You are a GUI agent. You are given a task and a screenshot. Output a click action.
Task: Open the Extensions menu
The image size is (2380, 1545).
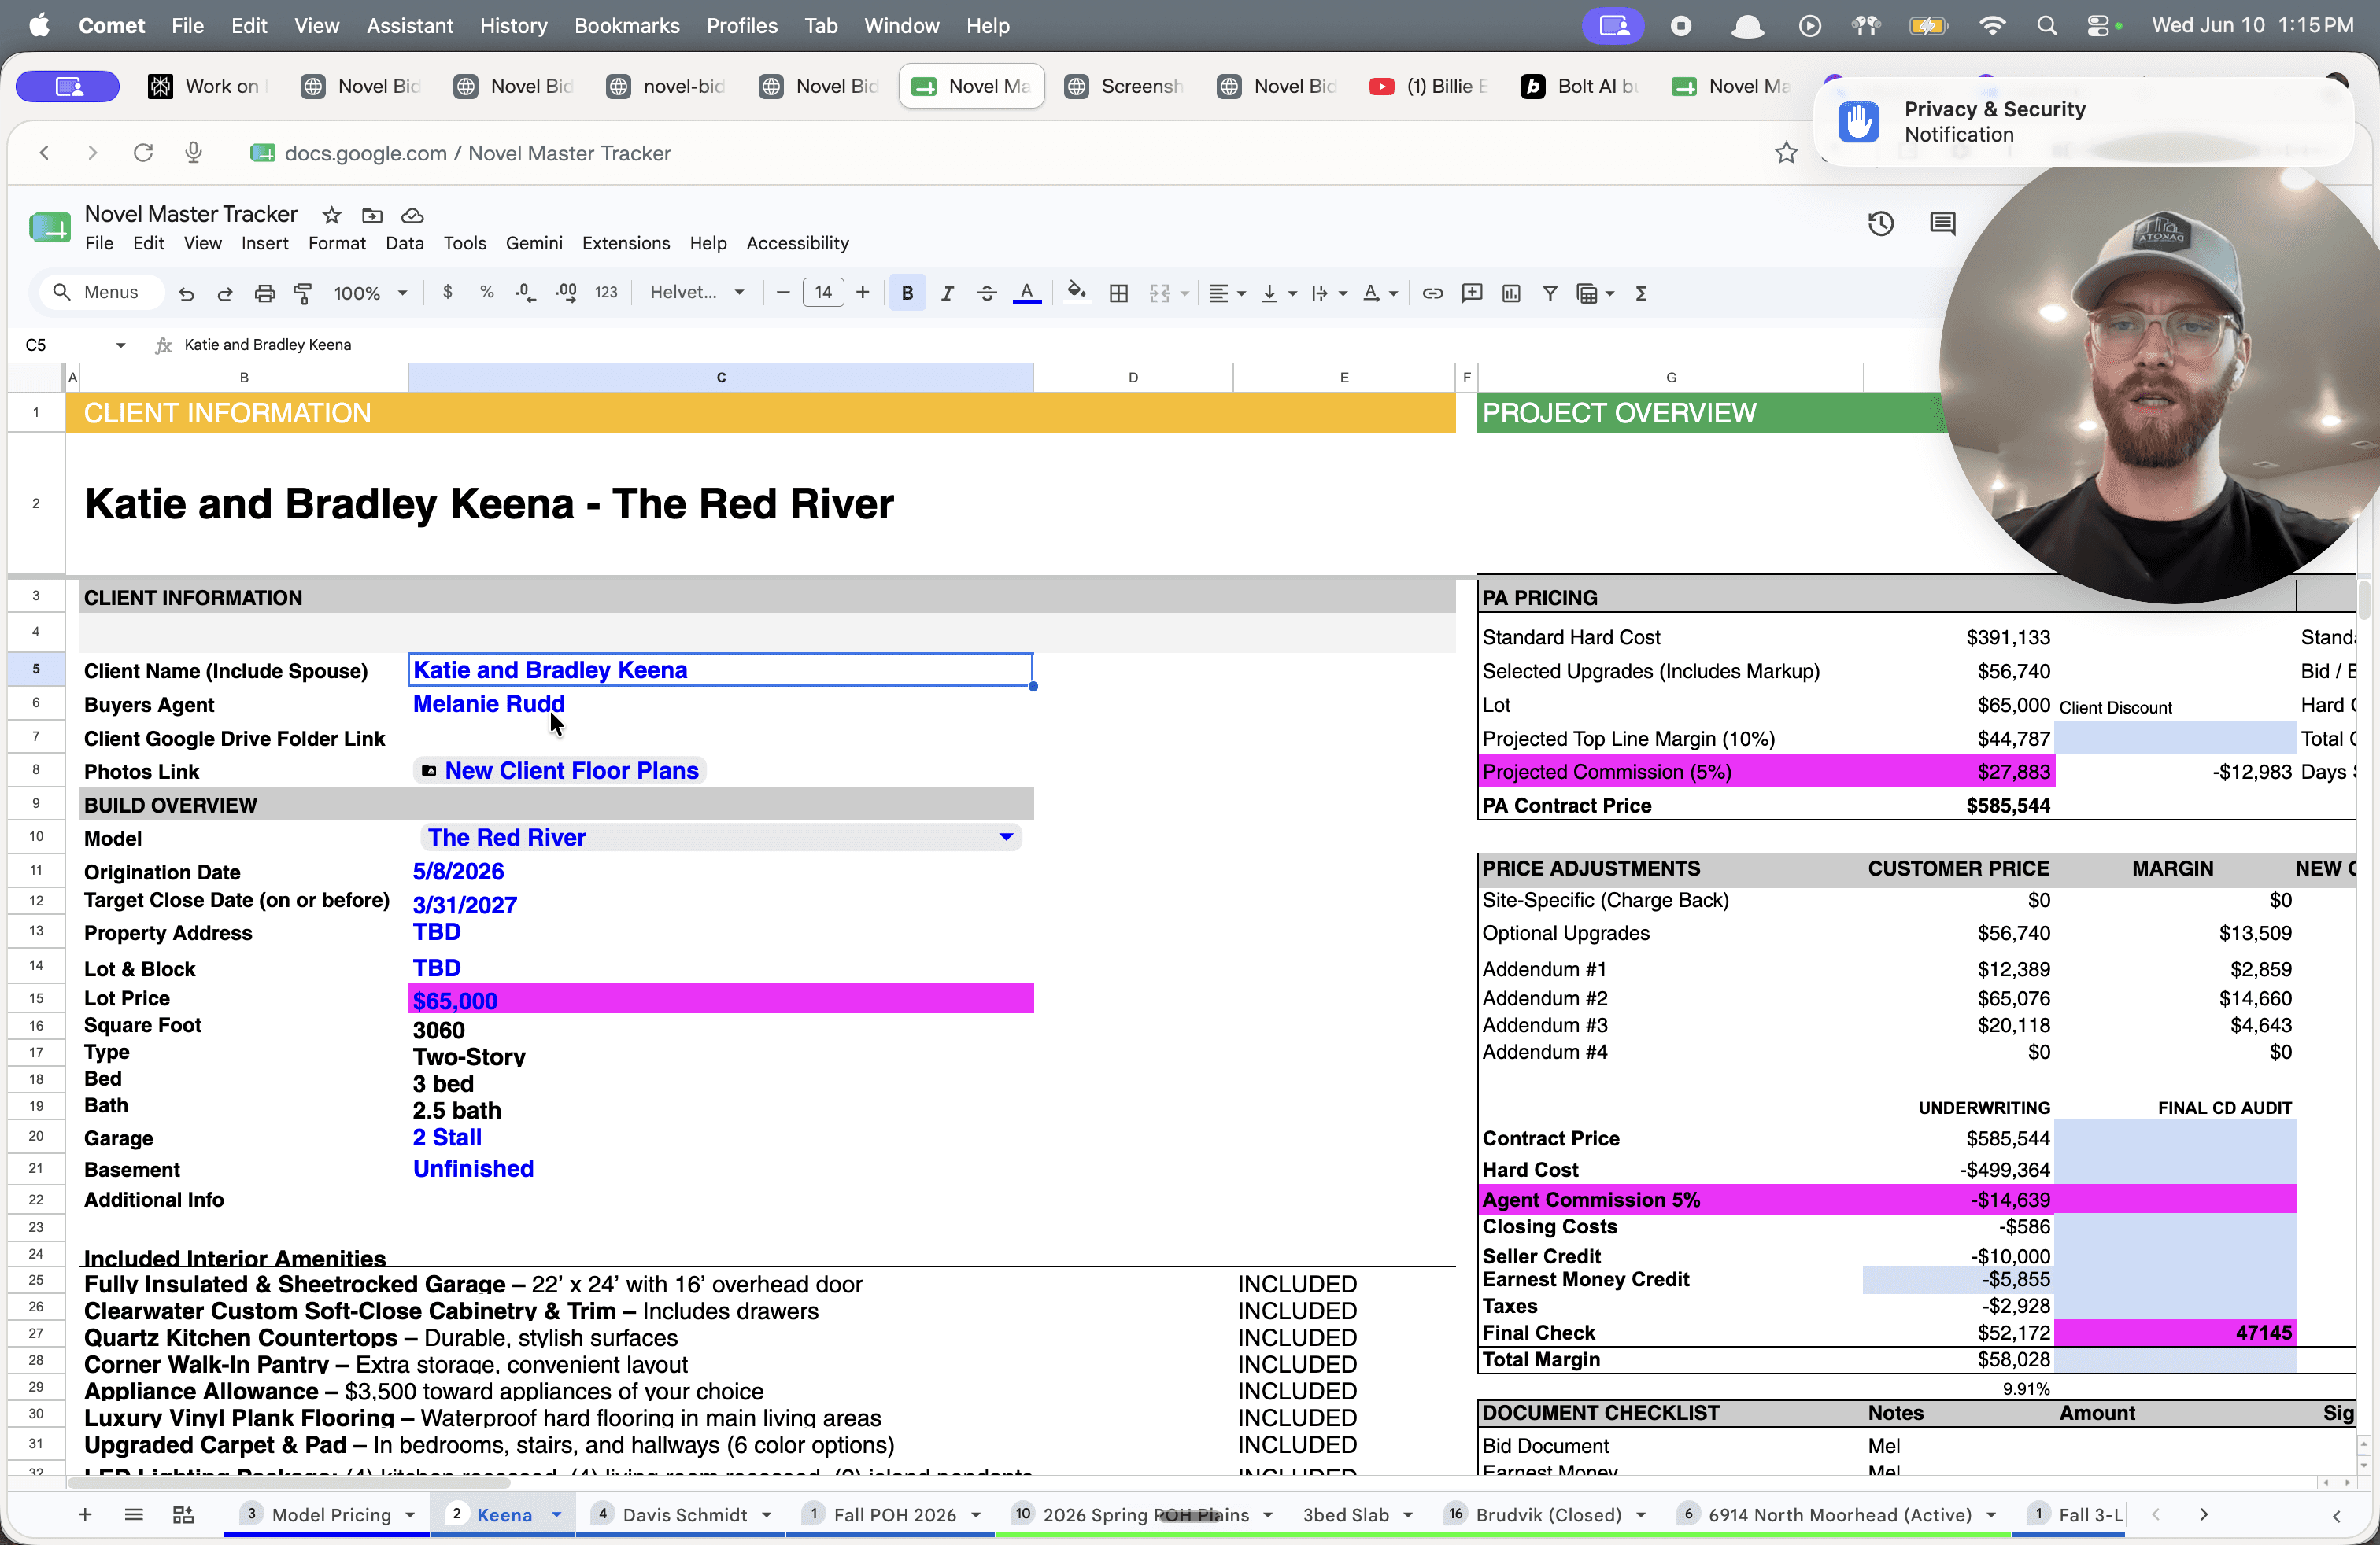tap(625, 243)
